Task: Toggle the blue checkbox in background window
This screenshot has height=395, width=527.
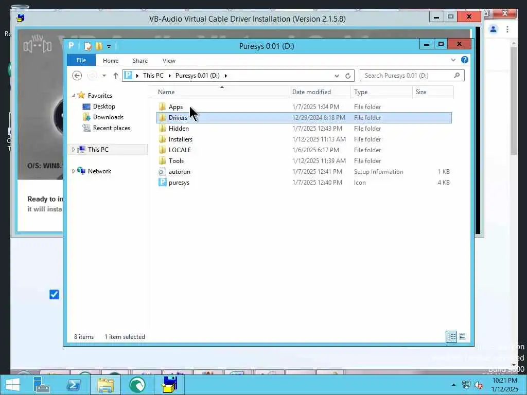Action: 54,295
